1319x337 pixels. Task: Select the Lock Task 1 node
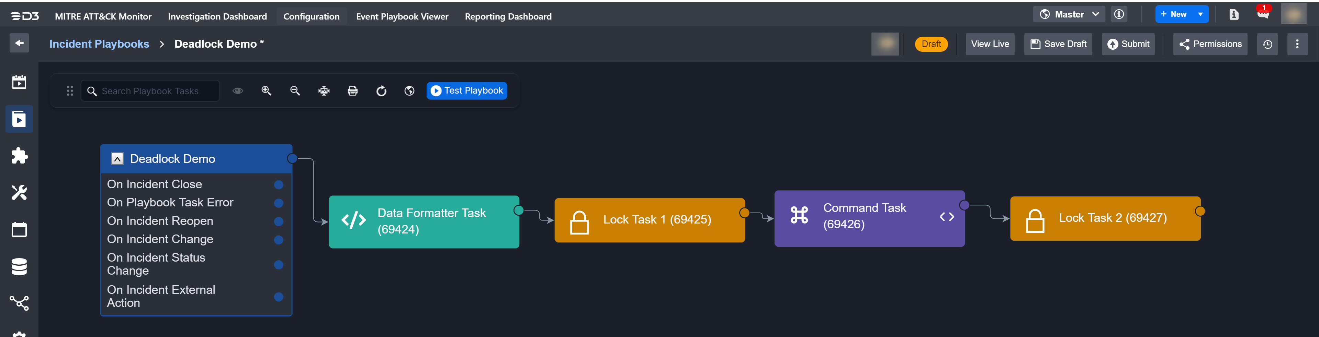(649, 220)
